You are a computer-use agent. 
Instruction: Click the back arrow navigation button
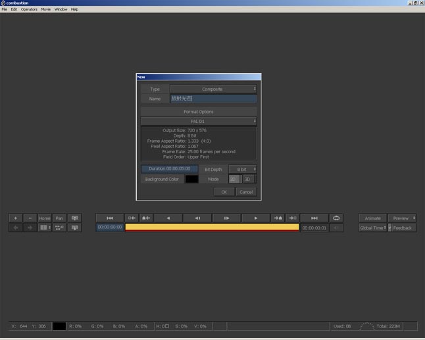click(x=16, y=228)
